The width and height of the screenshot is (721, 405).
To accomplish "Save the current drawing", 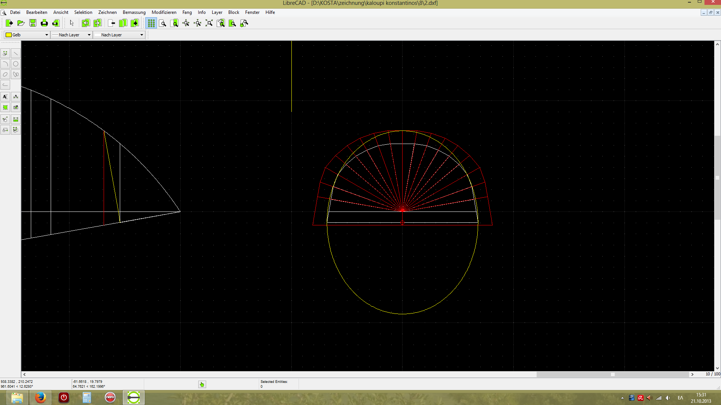I will (x=33, y=23).
